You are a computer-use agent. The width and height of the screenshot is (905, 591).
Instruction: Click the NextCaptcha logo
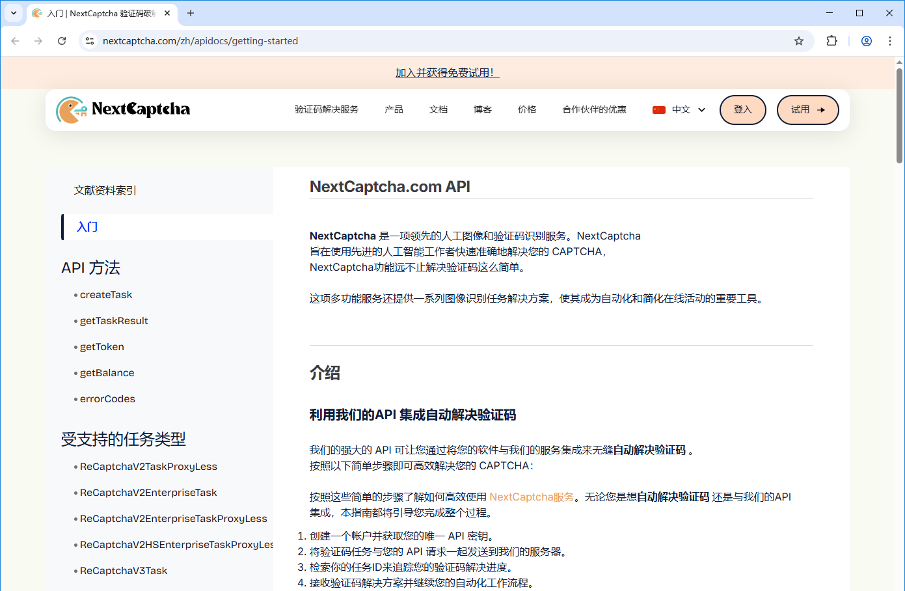click(123, 109)
